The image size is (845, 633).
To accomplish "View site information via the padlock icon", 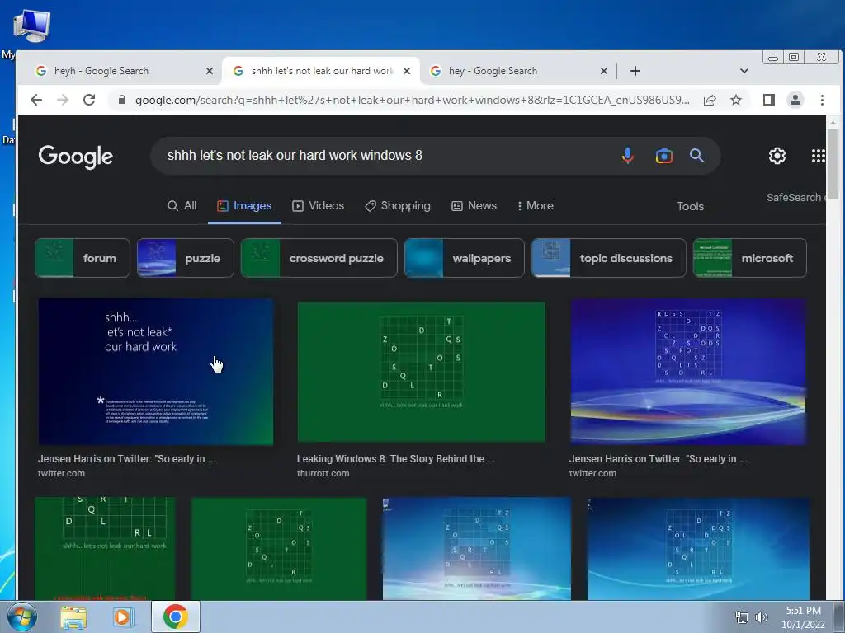I will (x=122, y=100).
